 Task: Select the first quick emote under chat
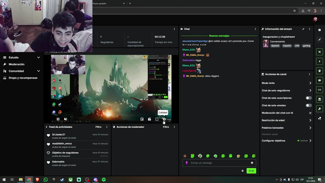pyautogui.click(x=185, y=156)
